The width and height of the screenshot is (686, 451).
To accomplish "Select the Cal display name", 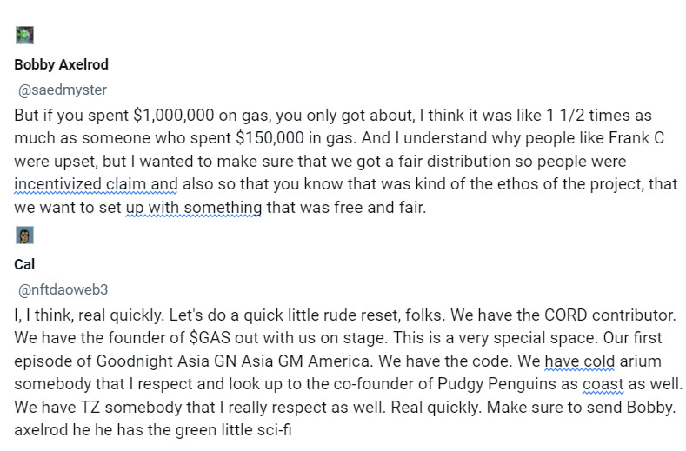I will [x=24, y=265].
